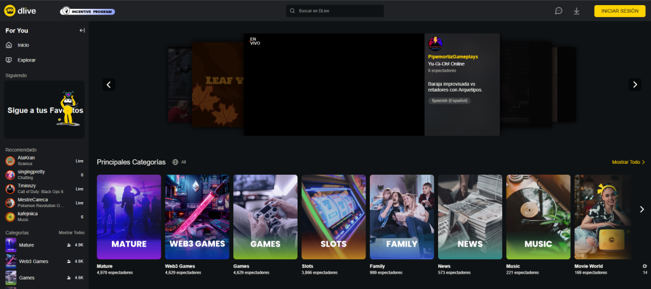Click the Spanish (Español) language tag
The image size is (651, 289).
[449, 100]
